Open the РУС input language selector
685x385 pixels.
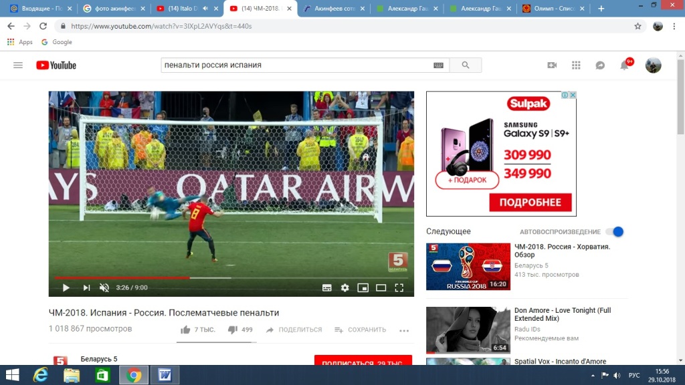tap(634, 376)
